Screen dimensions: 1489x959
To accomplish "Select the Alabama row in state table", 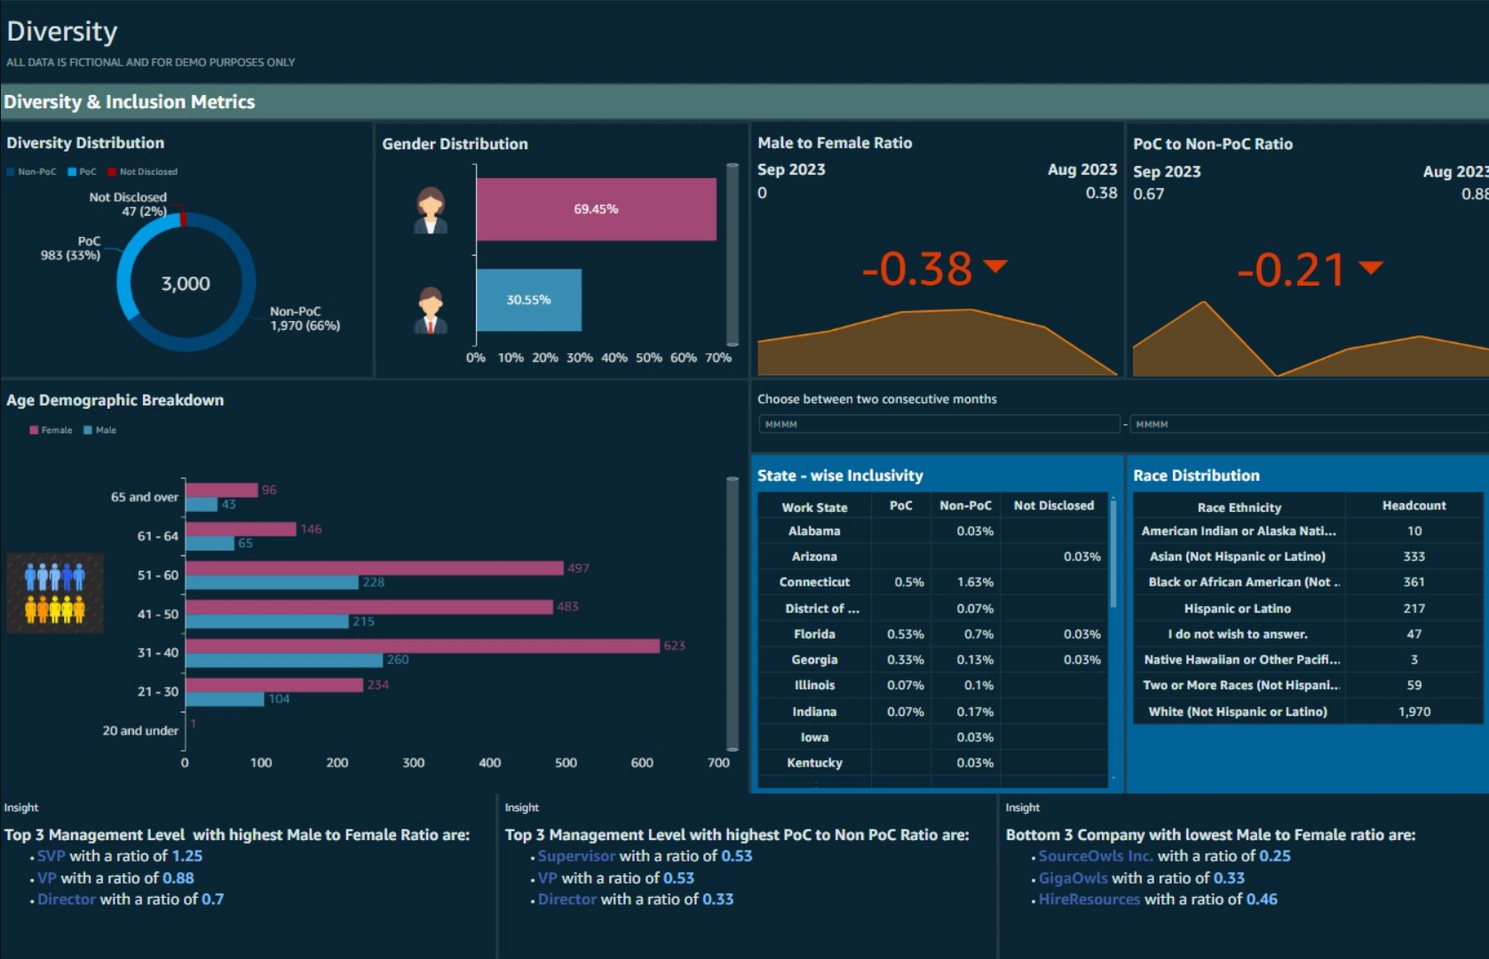I will point(933,531).
